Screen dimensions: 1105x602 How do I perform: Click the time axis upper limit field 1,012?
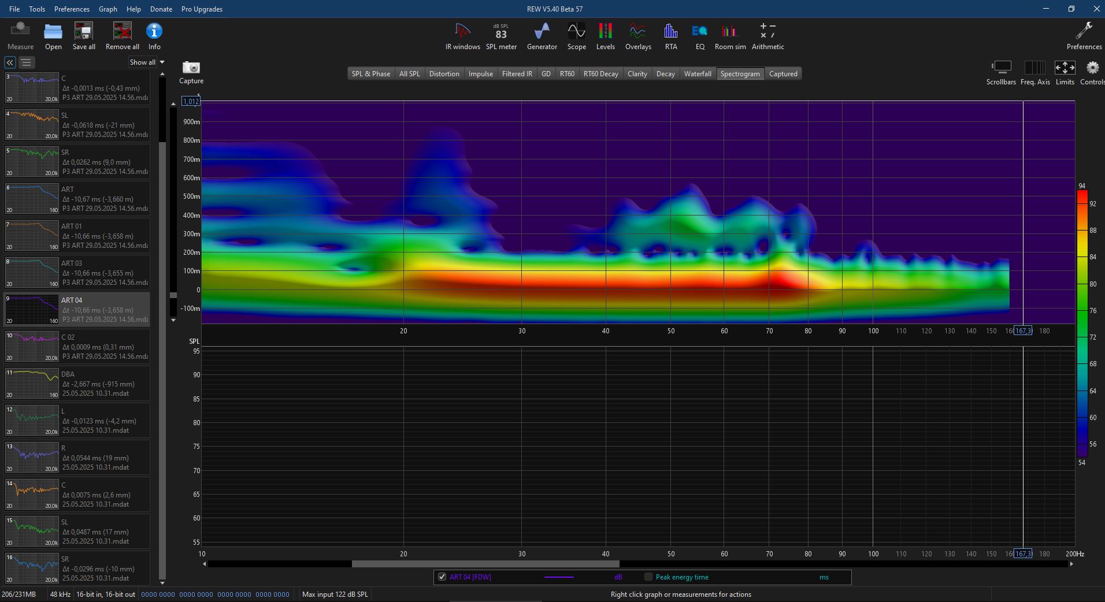point(191,102)
